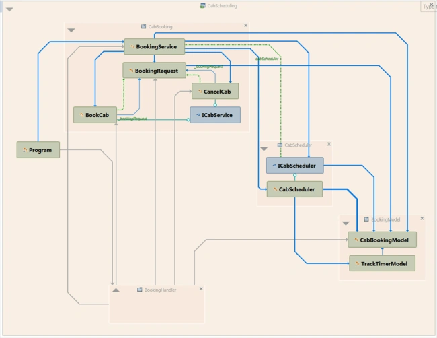
Task: Click the class icon on Program
Action: click(x=25, y=150)
